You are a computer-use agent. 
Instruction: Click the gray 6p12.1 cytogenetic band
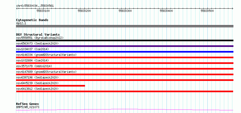tap(125, 26)
